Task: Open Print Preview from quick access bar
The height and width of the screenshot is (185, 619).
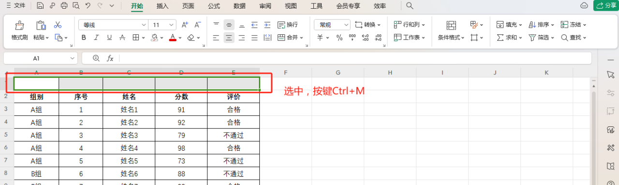Action: pyautogui.click(x=76, y=6)
